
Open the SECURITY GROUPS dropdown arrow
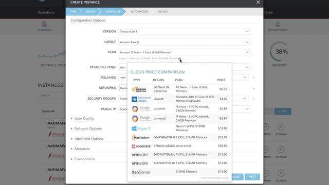tap(245, 99)
